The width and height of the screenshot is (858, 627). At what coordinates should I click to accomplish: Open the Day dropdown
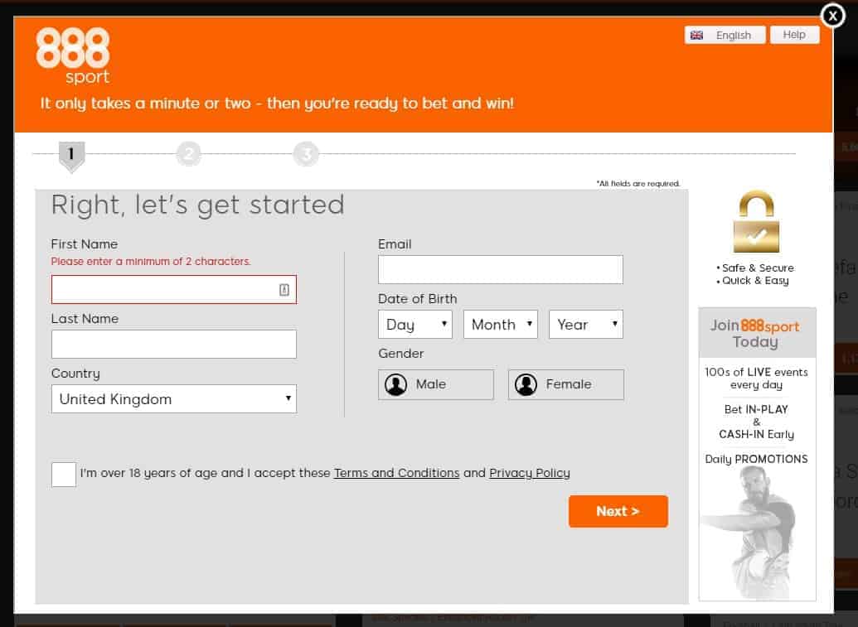415,324
